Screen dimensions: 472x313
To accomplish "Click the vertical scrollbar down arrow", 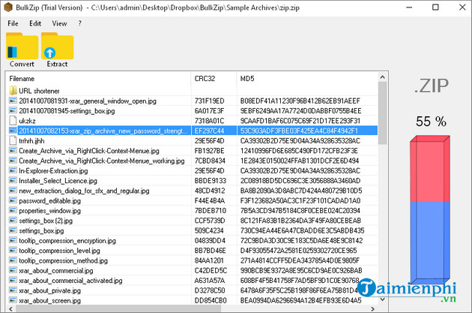I will [382, 299].
